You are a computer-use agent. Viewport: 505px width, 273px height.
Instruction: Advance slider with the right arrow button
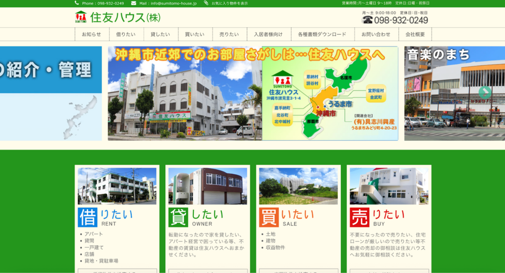coord(485,92)
